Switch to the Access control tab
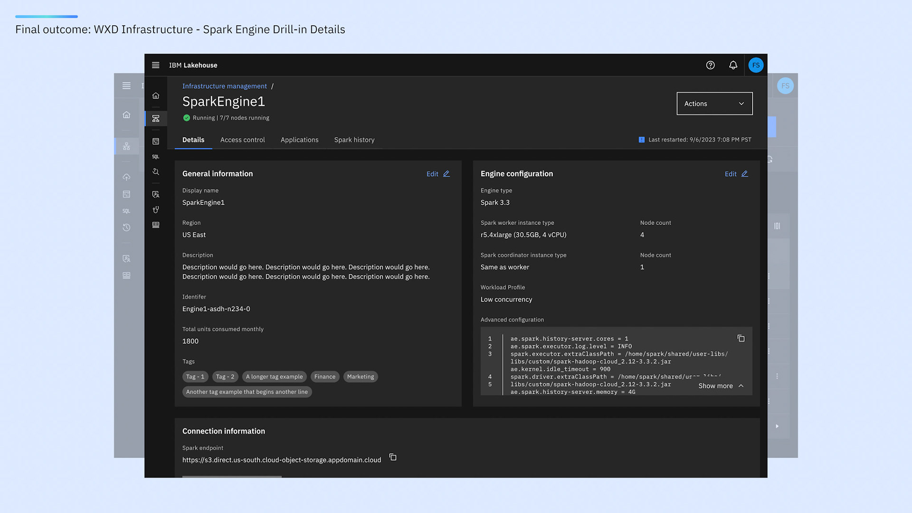 242,140
